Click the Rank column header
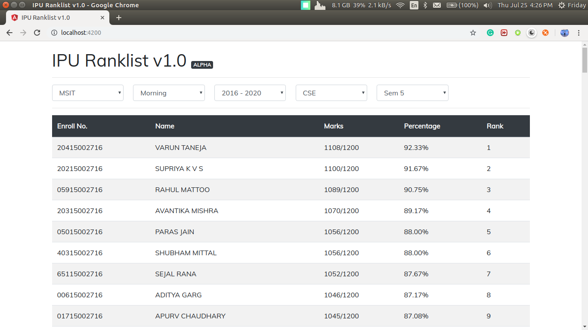This screenshot has height=330, width=588. pyautogui.click(x=495, y=126)
